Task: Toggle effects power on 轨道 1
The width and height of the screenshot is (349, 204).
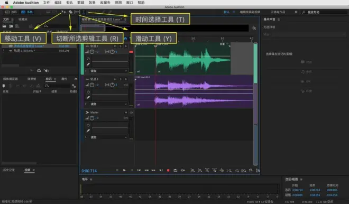Action: tap(88, 59)
